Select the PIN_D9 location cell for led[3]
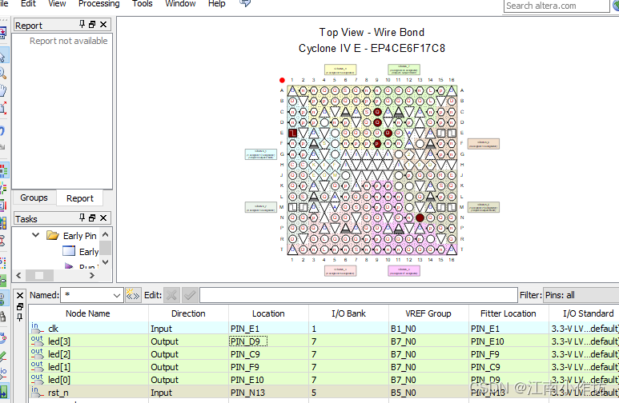The image size is (619, 403). (268, 341)
